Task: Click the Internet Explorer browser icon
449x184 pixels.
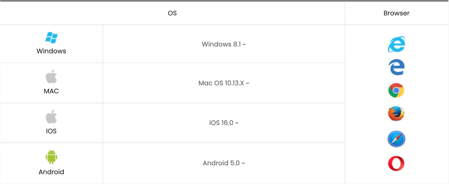Action: pos(396,44)
